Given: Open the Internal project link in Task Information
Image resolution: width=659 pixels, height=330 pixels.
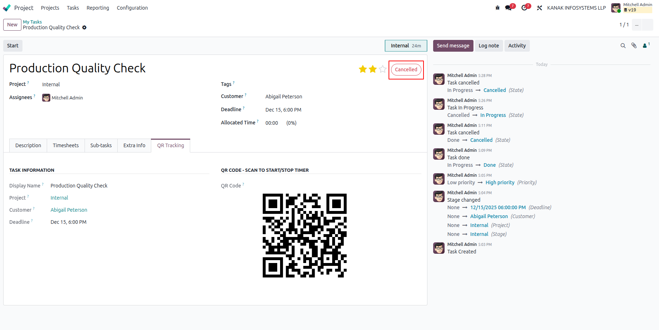Looking at the screenshot, I should click(x=59, y=198).
